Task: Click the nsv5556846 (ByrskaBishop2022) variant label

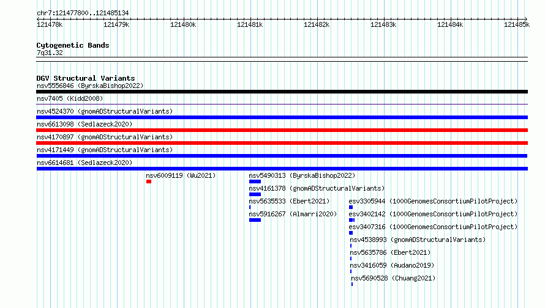Action: pyautogui.click(x=90, y=86)
